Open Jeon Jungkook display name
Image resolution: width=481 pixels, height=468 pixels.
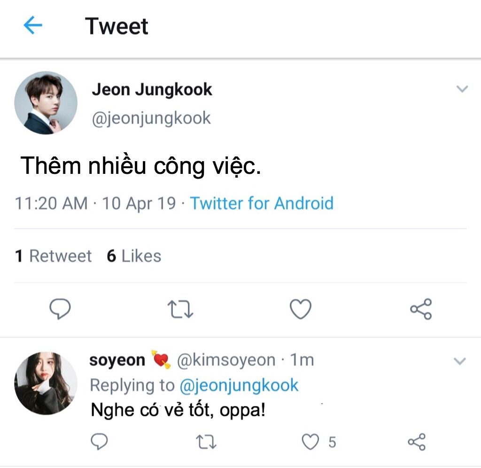point(152,89)
